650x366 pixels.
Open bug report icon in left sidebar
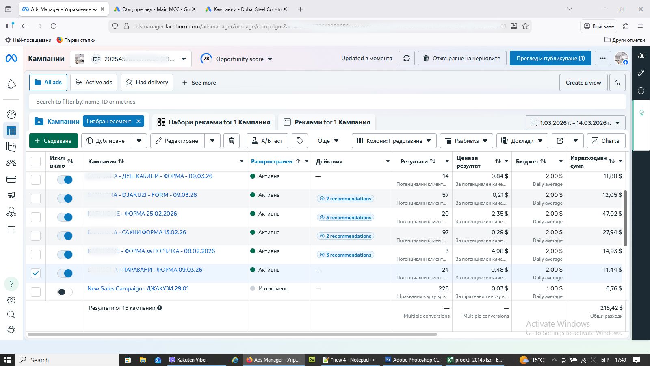coord(11,329)
